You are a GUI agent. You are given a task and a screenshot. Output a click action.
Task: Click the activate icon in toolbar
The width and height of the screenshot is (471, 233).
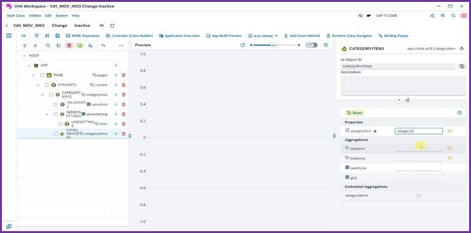(47, 36)
